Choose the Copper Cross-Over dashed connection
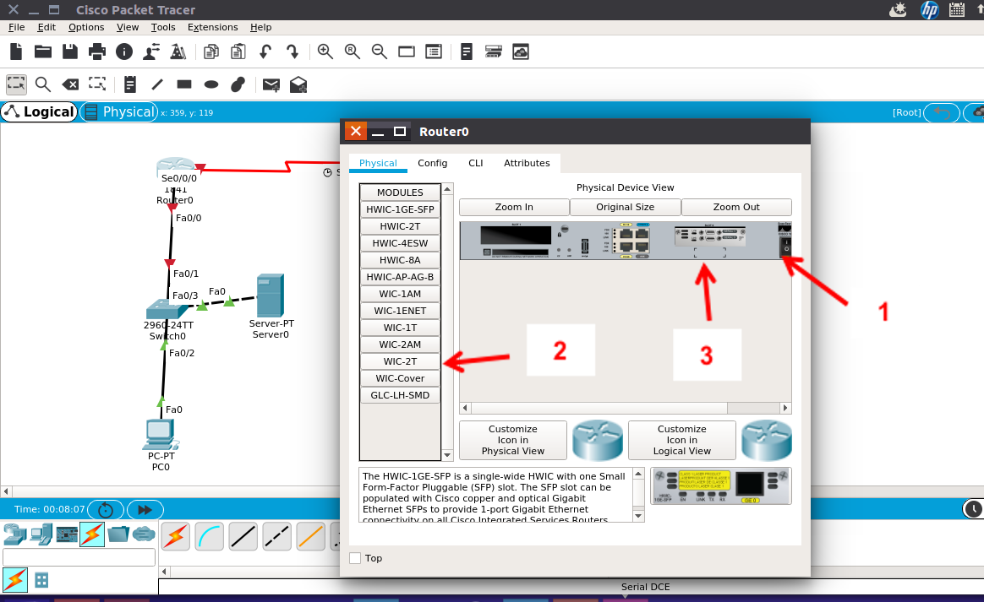The height and width of the screenshot is (602, 984). point(276,534)
